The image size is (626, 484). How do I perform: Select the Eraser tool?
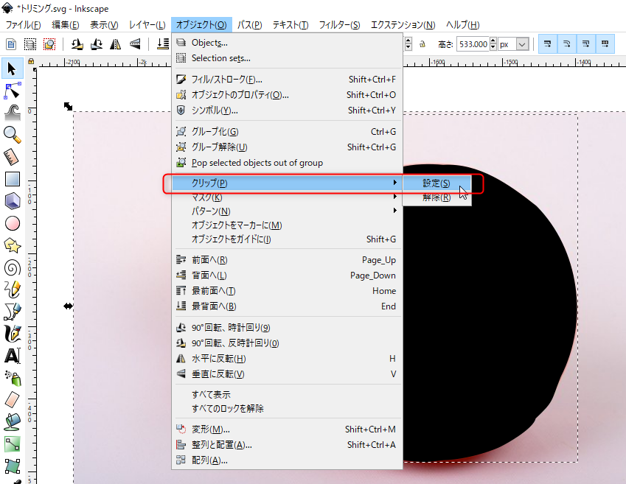click(13, 399)
